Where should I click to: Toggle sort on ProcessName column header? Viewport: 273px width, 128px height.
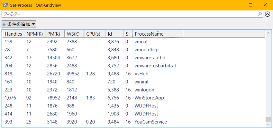point(158,34)
